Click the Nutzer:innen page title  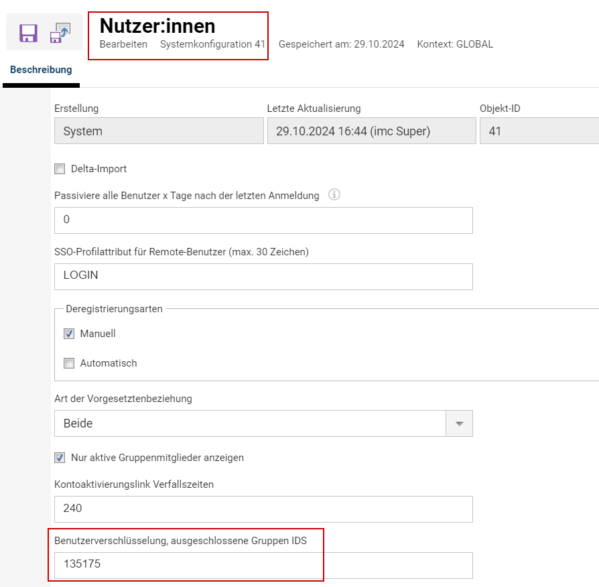click(157, 25)
